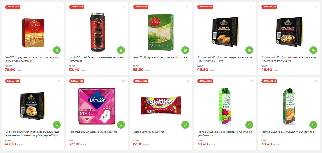
Task: Add Hyleys green tea to cart
Action: pos(185,50)
